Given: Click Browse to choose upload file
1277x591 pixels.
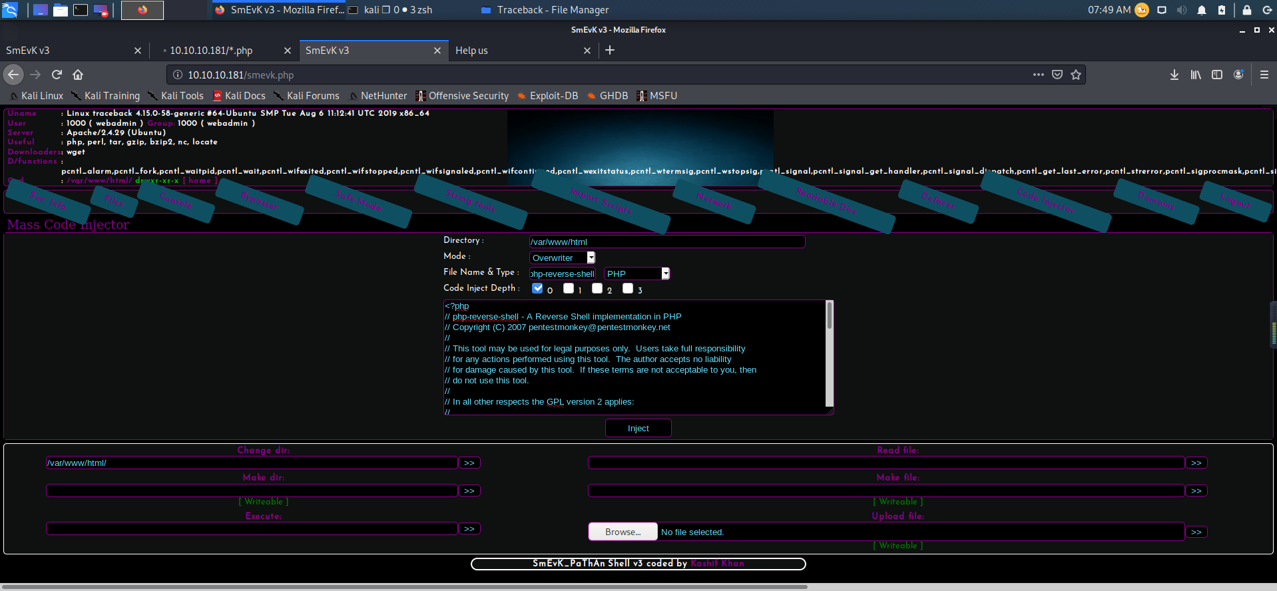Looking at the screenshot, I should [623, 532].
